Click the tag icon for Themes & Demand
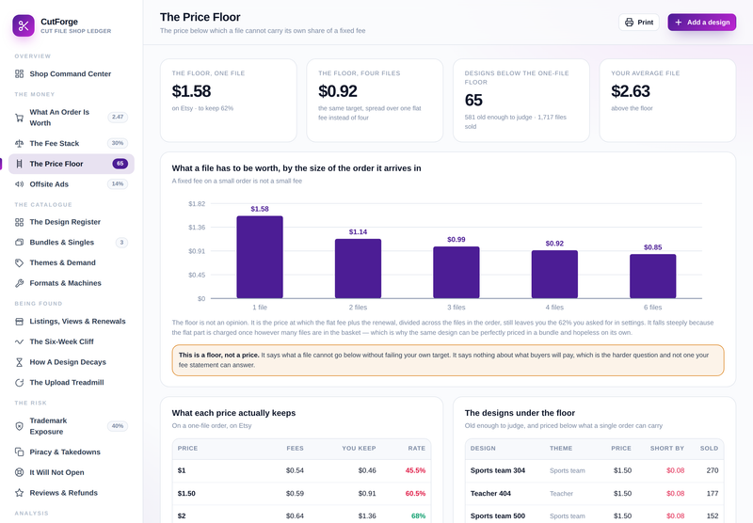The height and width of the screenshot is (523, 753). click(x=19, y=263)
